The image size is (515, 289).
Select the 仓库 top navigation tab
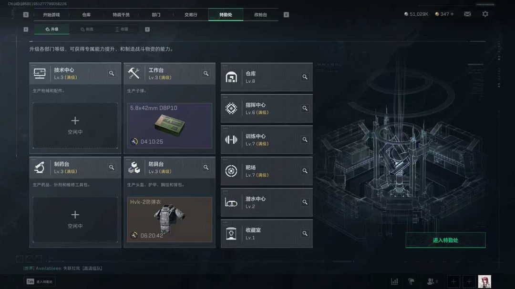pyautogui.click(x=86, y=15)
